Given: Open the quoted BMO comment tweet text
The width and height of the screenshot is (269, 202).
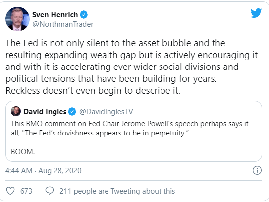Looking at the screenshot, I should (130, 128).
